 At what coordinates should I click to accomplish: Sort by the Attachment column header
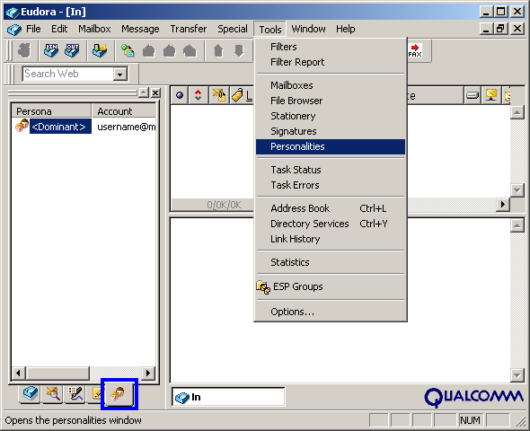tap(219, 95)
